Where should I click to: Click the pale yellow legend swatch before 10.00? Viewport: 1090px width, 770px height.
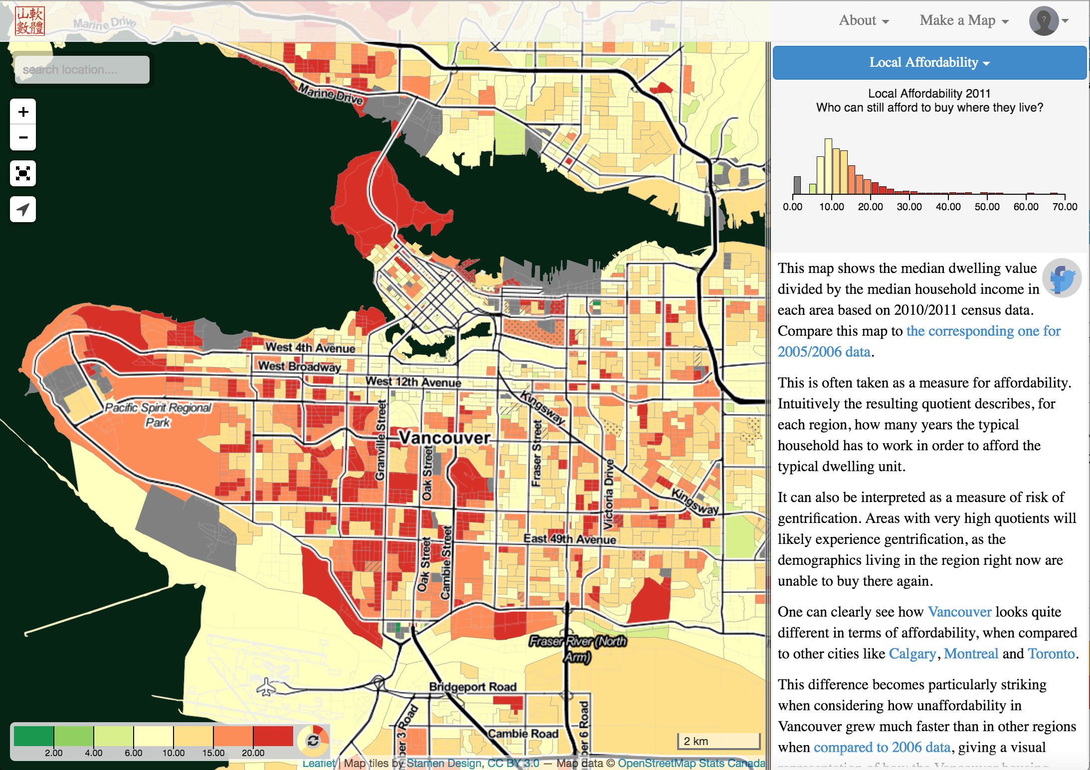tap(153, 736)
